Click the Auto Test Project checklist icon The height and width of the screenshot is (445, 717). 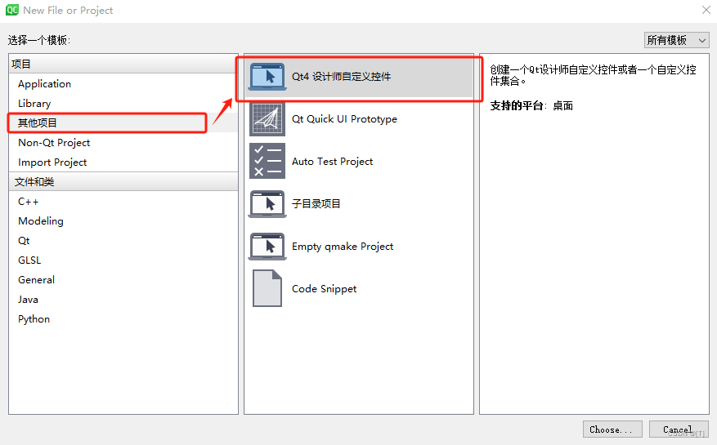(267, 161)
